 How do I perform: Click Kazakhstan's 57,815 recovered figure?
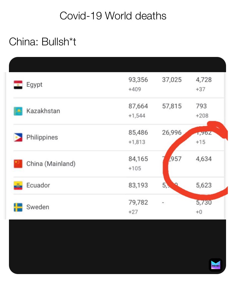point(172,106)
